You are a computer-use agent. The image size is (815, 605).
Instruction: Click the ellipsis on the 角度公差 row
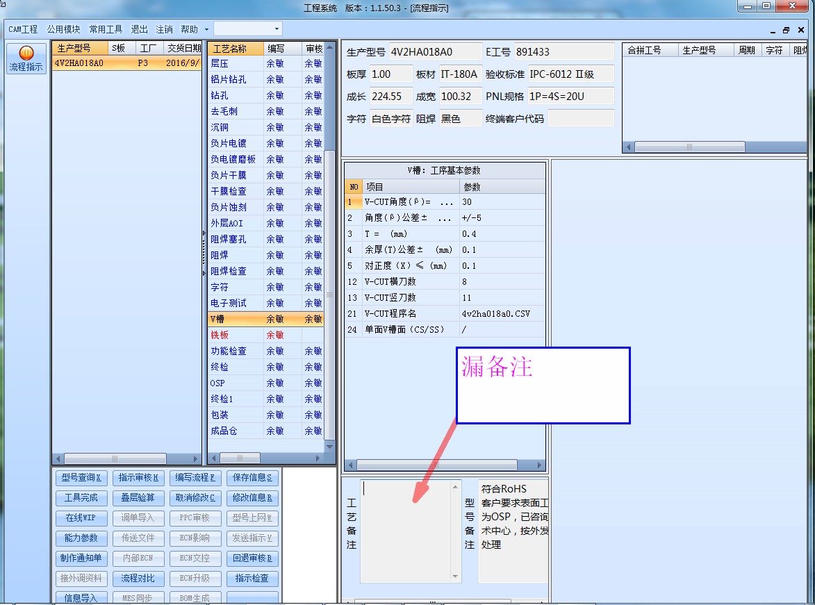(445, 218)
